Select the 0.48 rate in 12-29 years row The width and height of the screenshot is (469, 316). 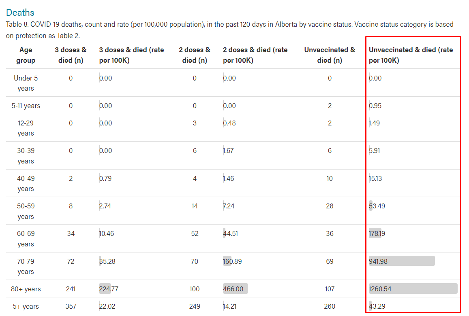click(229, 123)
